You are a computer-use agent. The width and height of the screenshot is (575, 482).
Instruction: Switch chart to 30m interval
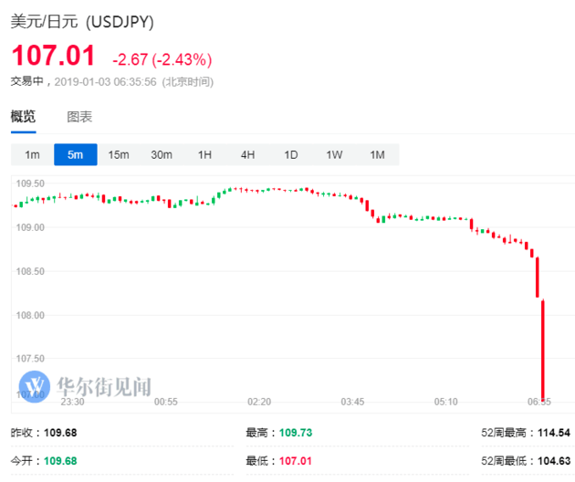[162, 155]
